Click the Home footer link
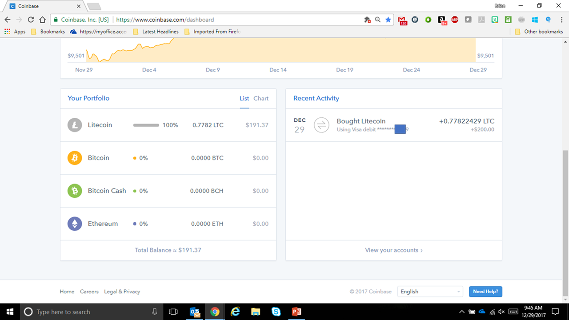 (x=67, y=292)
